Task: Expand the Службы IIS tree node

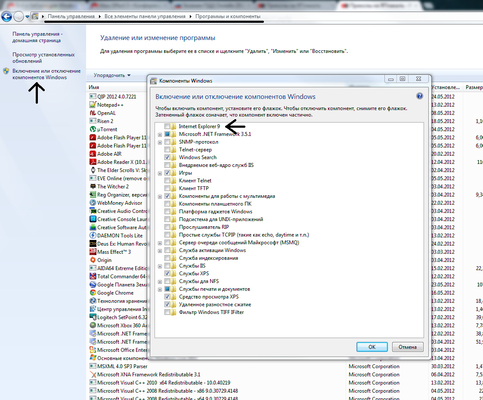Action: click(160, 266)
